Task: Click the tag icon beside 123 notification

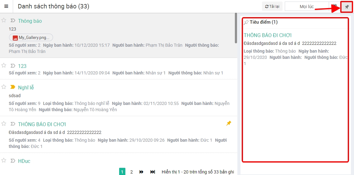Action: point(13,66)
